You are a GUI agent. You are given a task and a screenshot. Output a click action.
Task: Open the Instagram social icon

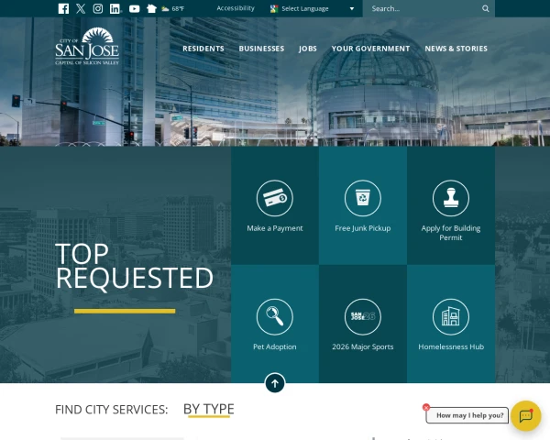coord(98,9)
